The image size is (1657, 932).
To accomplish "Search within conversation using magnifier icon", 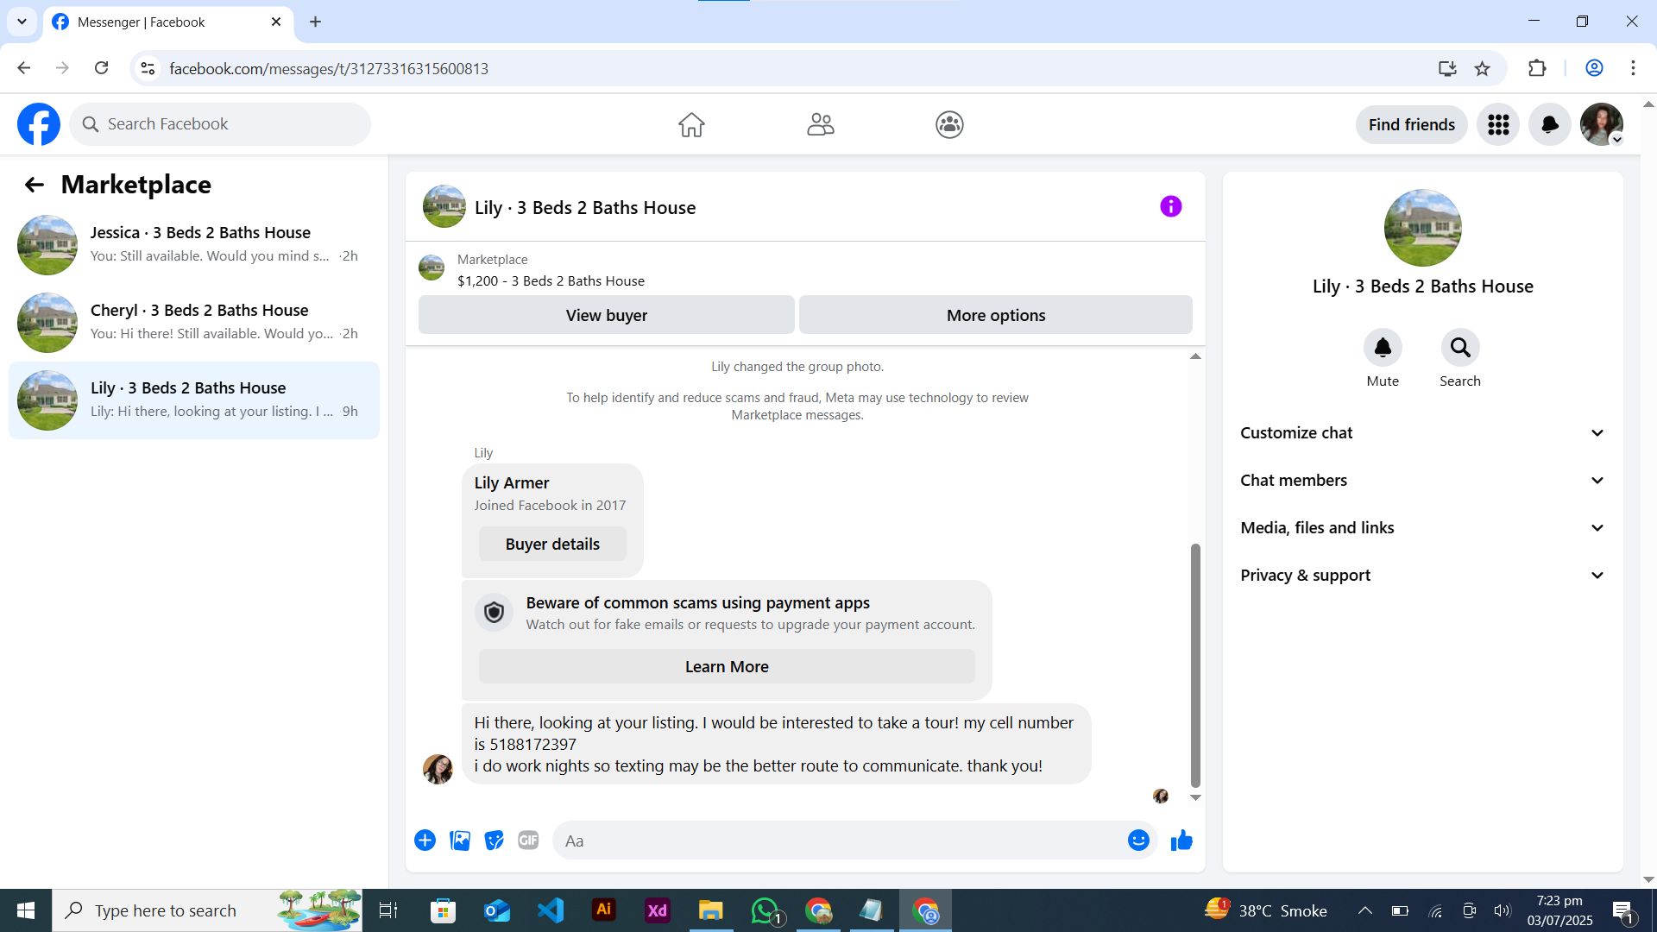I will [x=1459, y=348].
